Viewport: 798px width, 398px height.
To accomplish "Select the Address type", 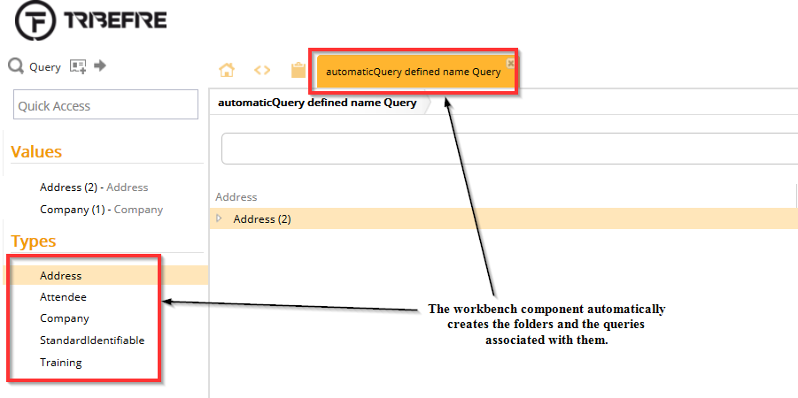I will pyautogui.click(x=60, y=276).
